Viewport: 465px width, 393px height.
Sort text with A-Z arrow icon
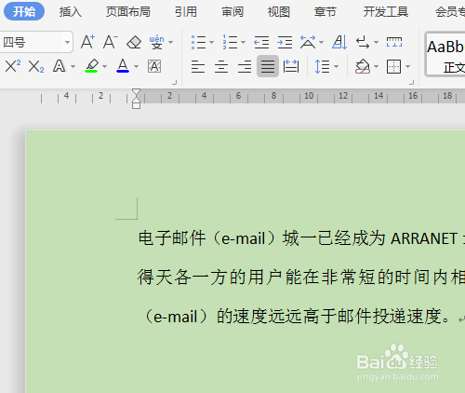[x=339, y=42]
